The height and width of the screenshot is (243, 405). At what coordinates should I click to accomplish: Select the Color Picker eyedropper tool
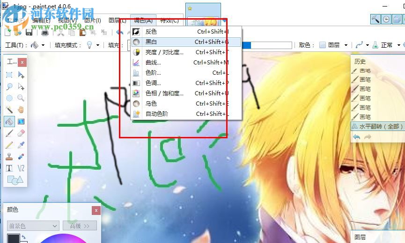coord(21,145)
